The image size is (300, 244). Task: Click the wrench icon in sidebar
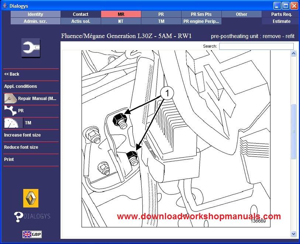click(x=31, y=48)
